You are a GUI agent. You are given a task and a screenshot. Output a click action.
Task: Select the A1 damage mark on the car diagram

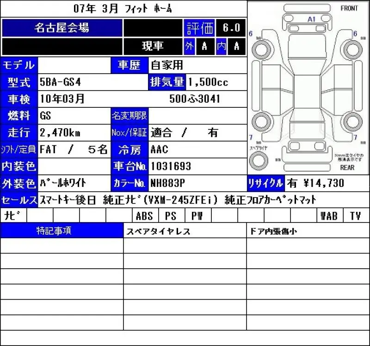[312, 19]
